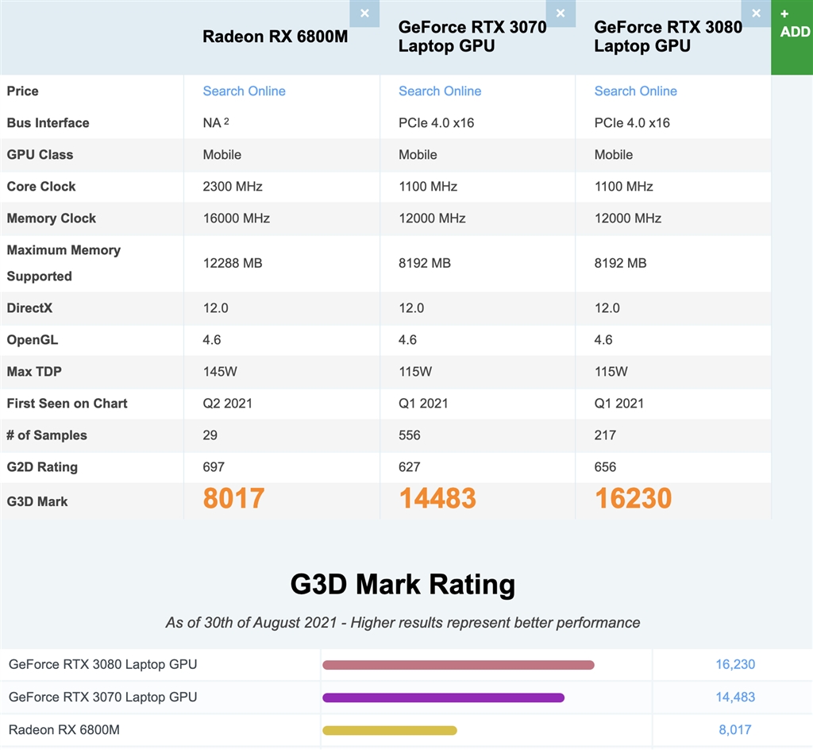Click the RTX 3080 pink rating bar

[458, 665]
